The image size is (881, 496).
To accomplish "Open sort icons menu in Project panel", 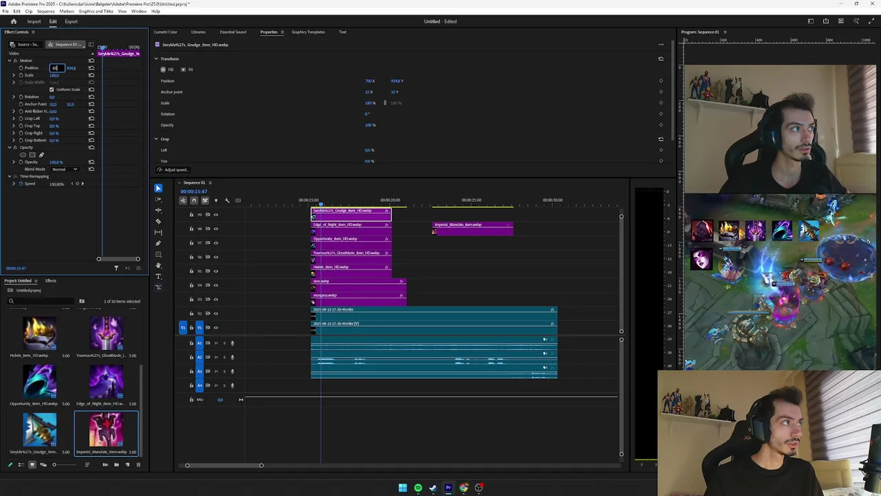I will click(87, 465).
